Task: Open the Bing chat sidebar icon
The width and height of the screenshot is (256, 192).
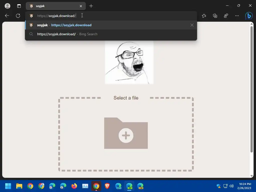Action: 249,16
